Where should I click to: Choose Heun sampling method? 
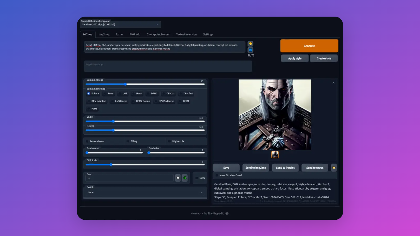pyautogui.click(x=137, y=94)
